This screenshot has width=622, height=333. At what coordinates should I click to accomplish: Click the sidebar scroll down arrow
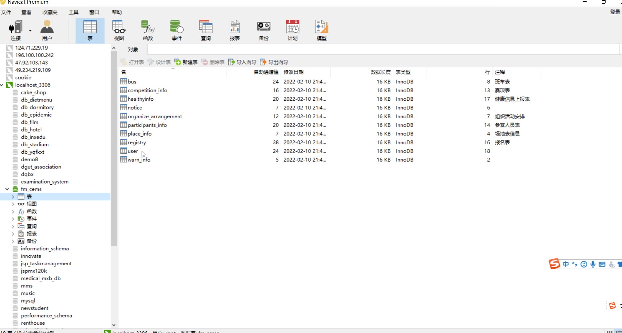[114, 325]
